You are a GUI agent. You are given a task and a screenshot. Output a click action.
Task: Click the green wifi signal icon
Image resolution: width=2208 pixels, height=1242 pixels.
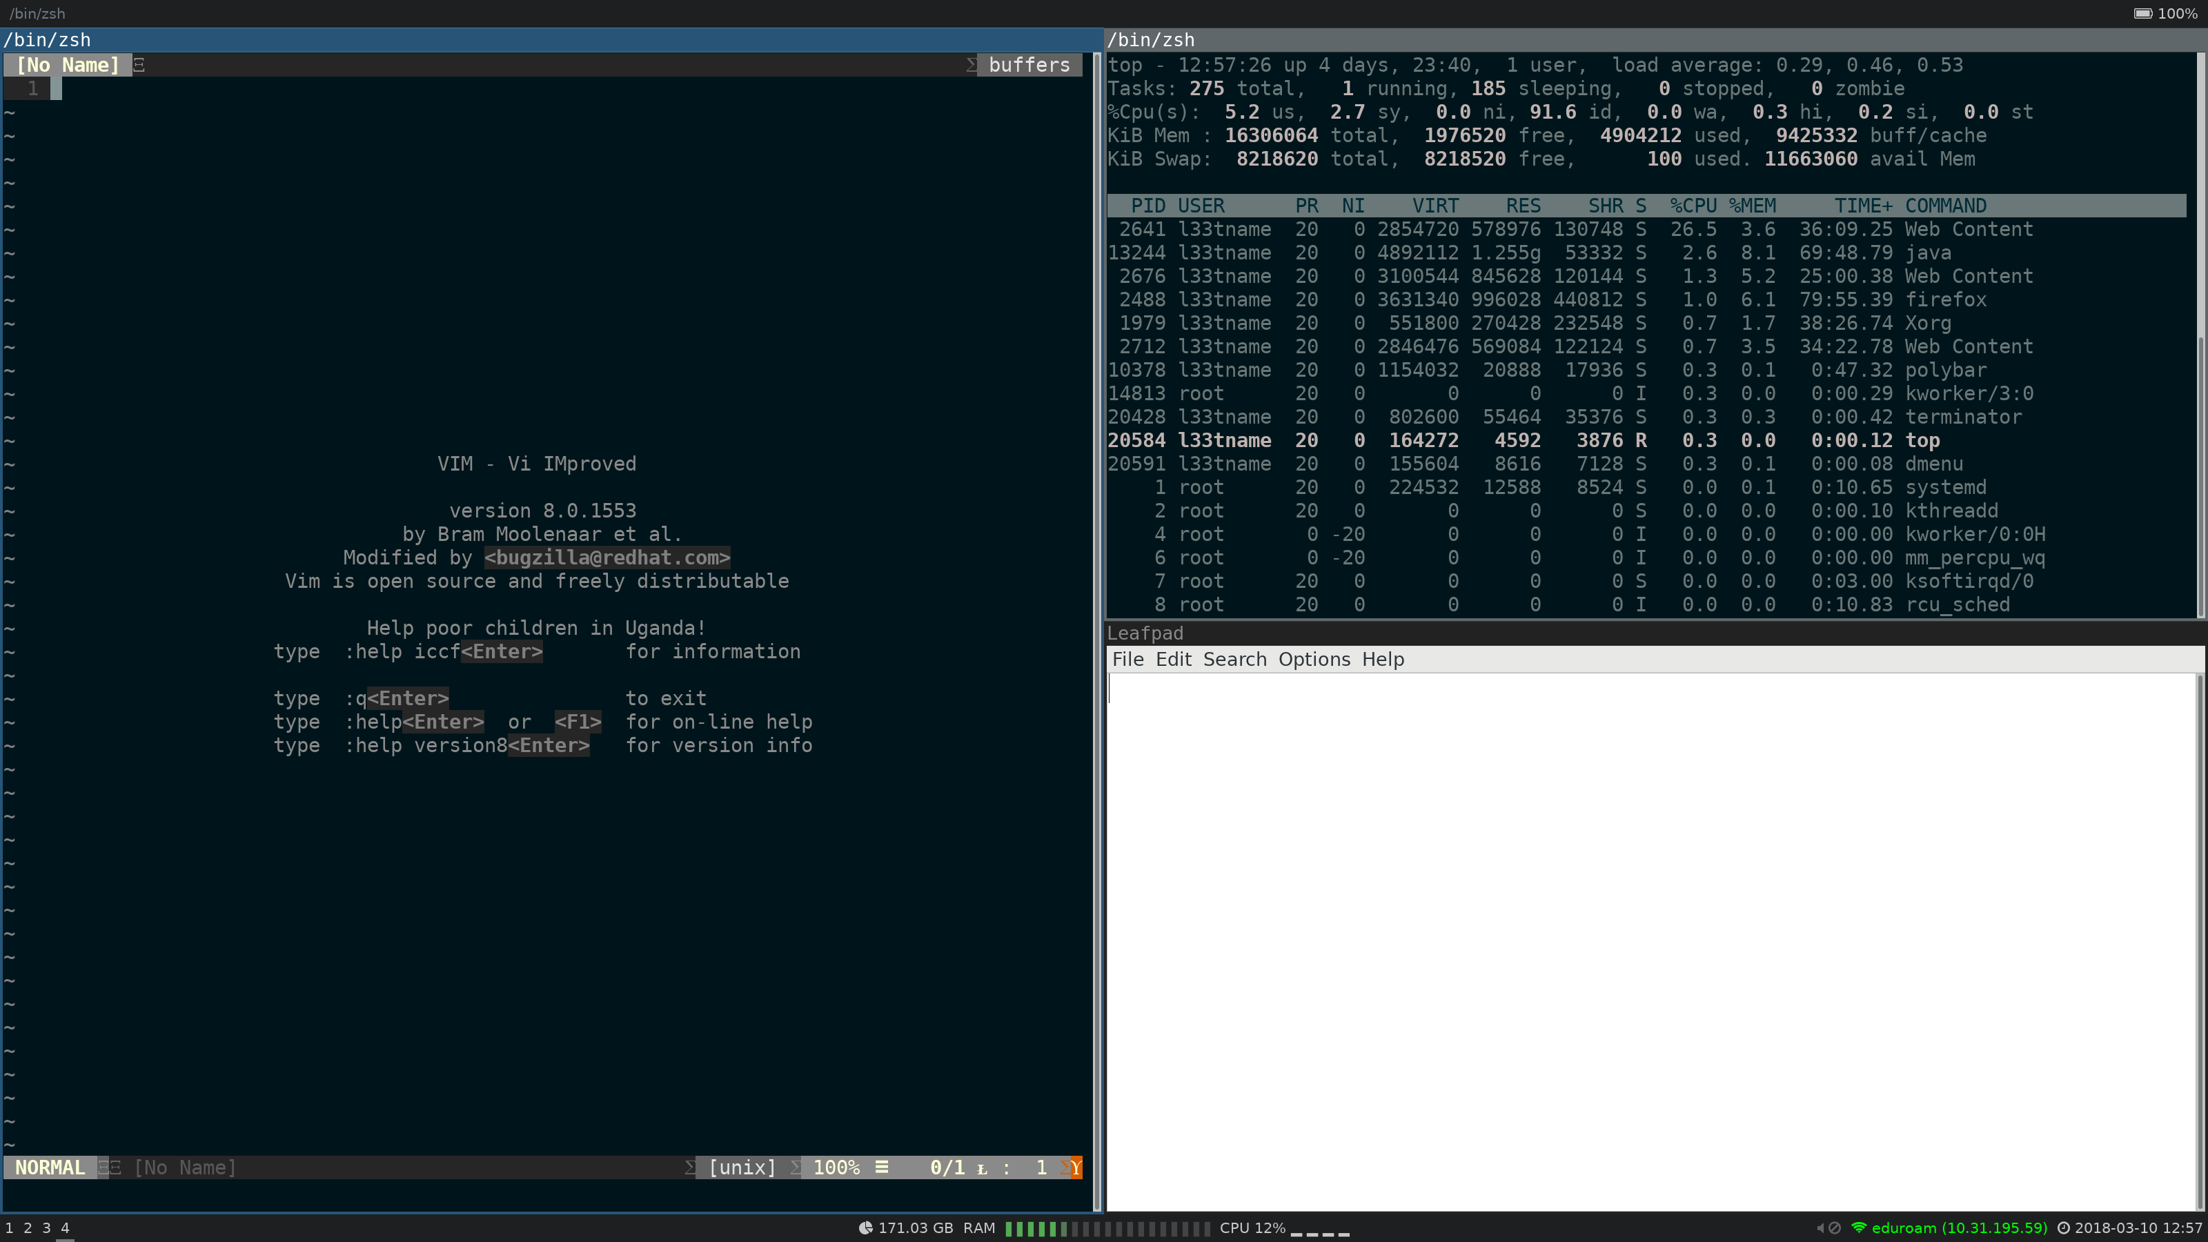pyautogui.click(x=1858, y=1228)
